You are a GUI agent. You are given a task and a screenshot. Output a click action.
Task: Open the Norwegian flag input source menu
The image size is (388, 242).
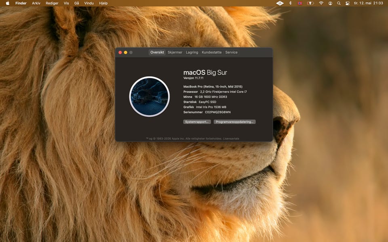pos(300,3)
